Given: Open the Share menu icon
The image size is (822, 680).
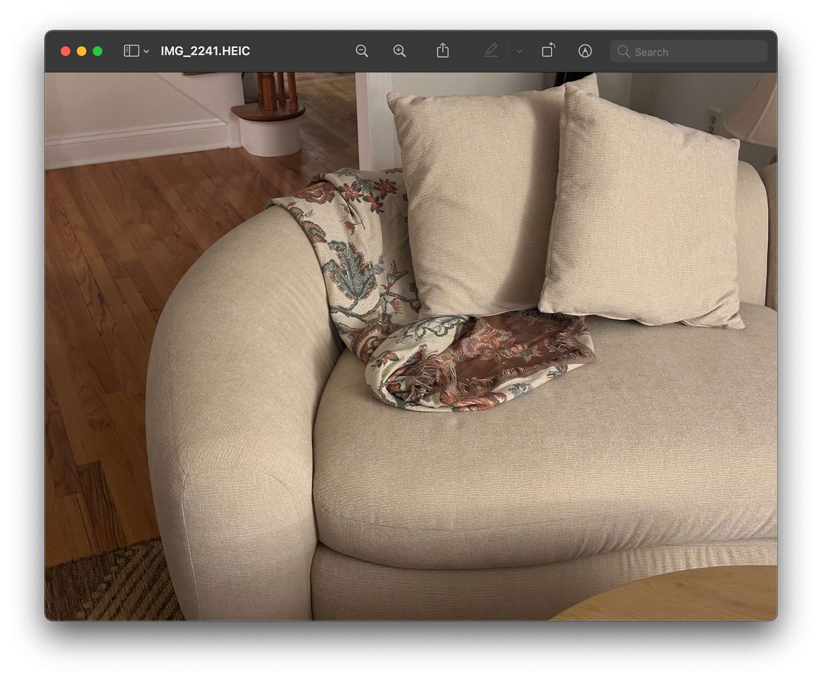Looking at the screenshot, I should click(443, 50).
